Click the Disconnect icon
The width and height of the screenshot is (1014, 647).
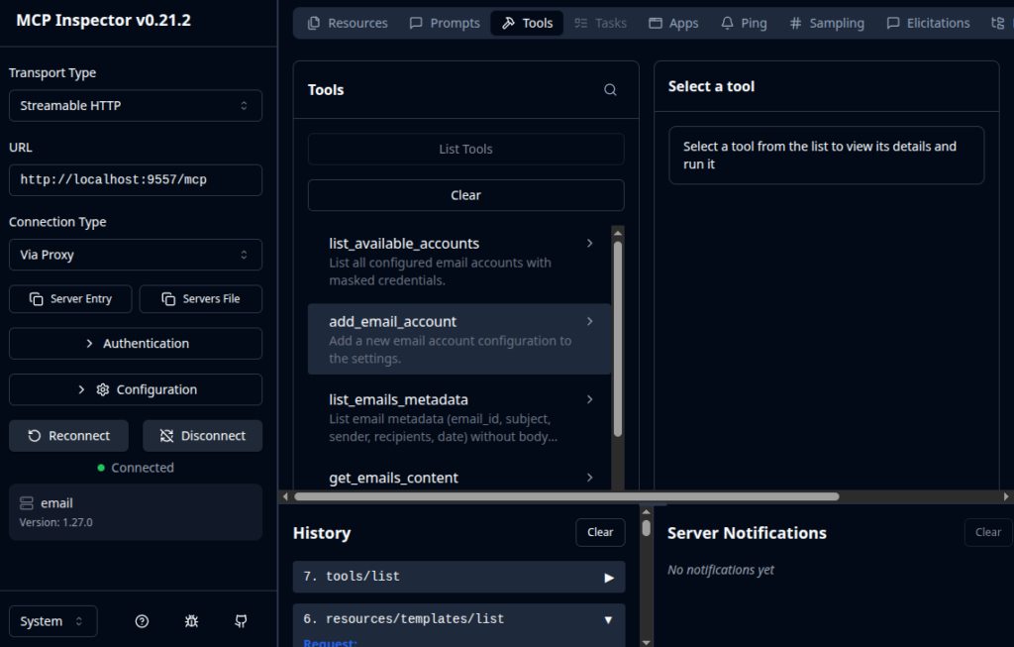(x=166, y=436)
